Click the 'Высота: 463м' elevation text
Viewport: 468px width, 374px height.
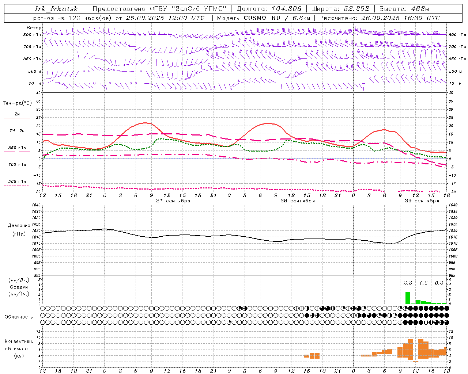point(404,9)
